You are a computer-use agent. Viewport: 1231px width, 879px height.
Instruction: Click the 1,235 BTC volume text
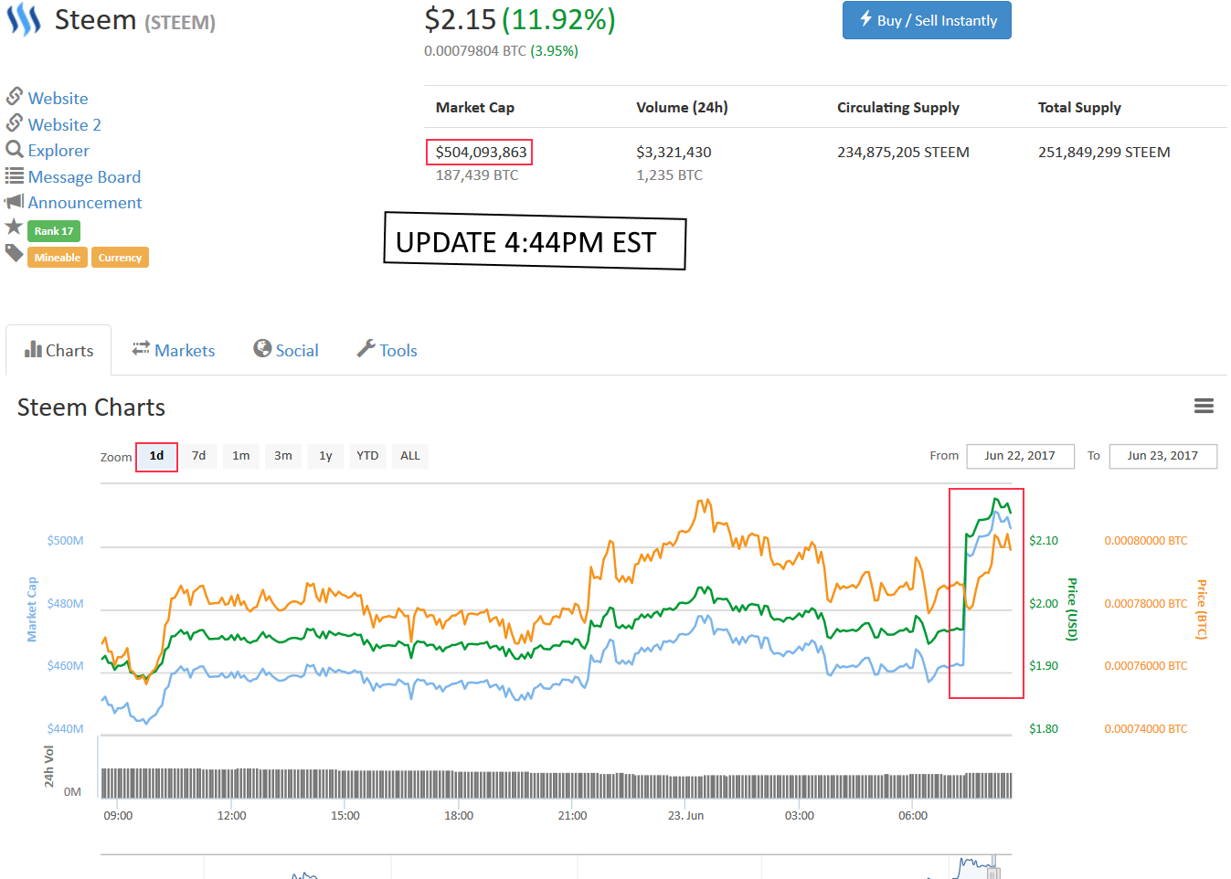click(670, 175)
